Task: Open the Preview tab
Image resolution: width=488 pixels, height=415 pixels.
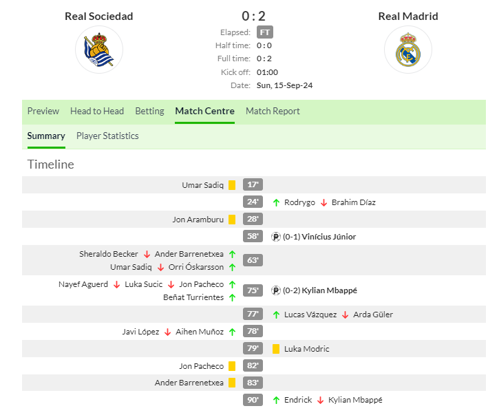Action: [43, 111]
